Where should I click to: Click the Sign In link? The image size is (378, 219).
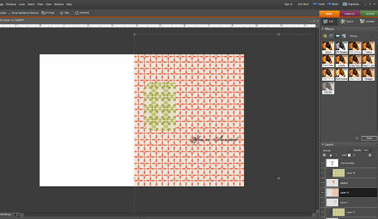tap(288, 4)
